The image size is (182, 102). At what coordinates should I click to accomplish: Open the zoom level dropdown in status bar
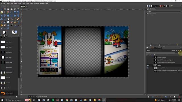point(35,97)
